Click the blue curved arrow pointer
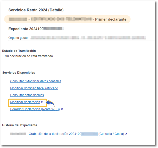This screenshot has height=148, width=158. coord(51,103)
